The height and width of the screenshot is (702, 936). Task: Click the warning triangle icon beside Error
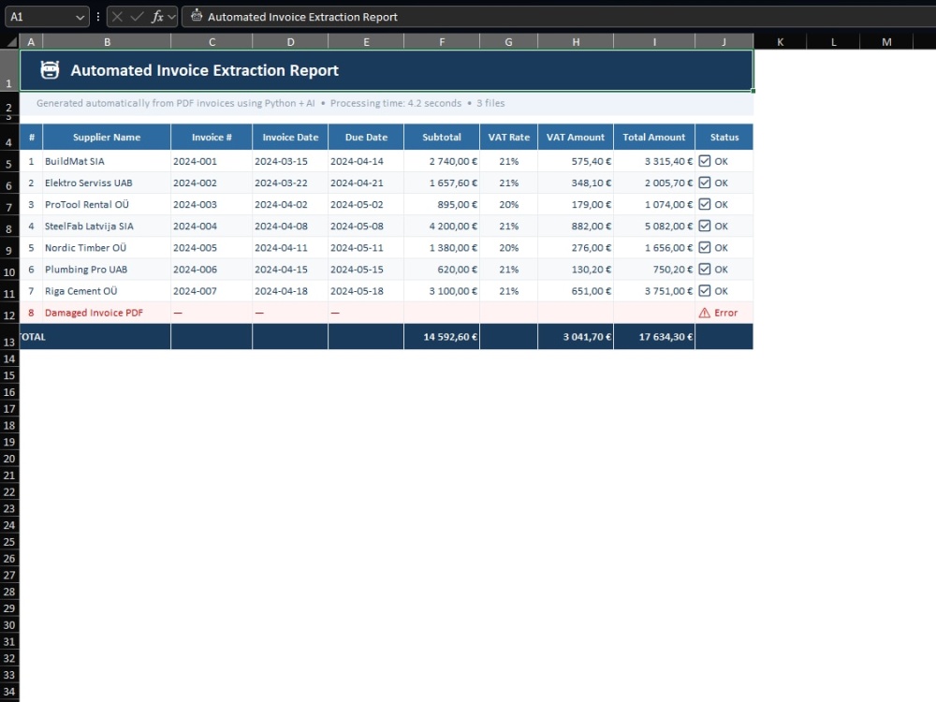click(x=705, y=313)
